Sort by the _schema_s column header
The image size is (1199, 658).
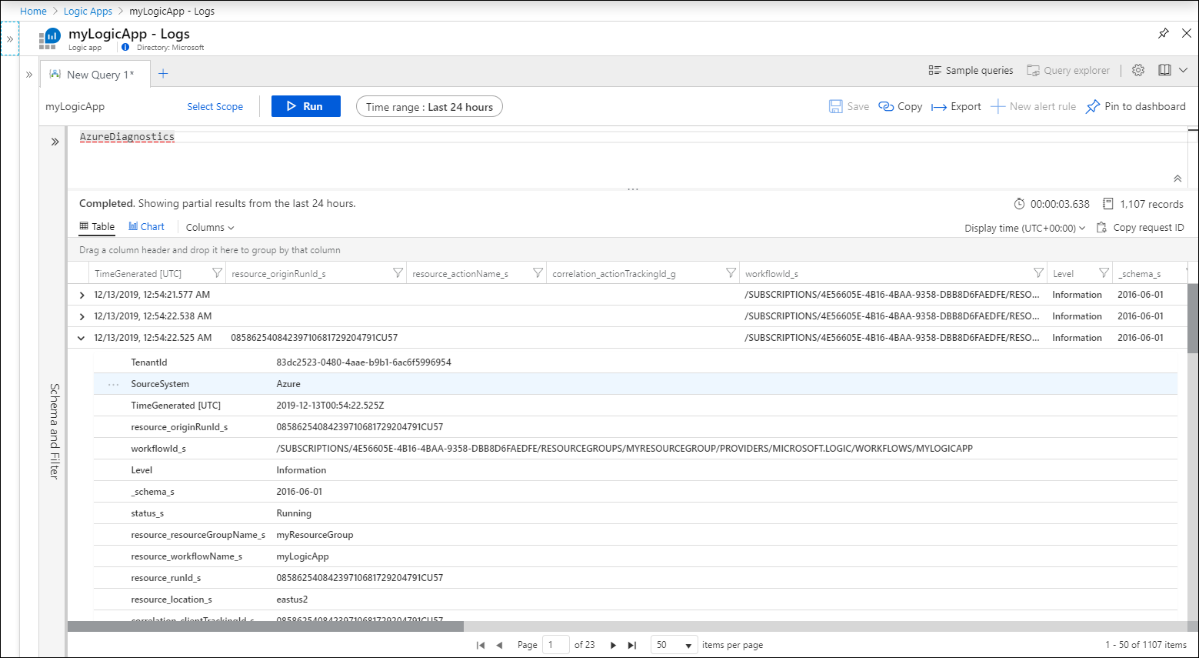point(1140,273)
